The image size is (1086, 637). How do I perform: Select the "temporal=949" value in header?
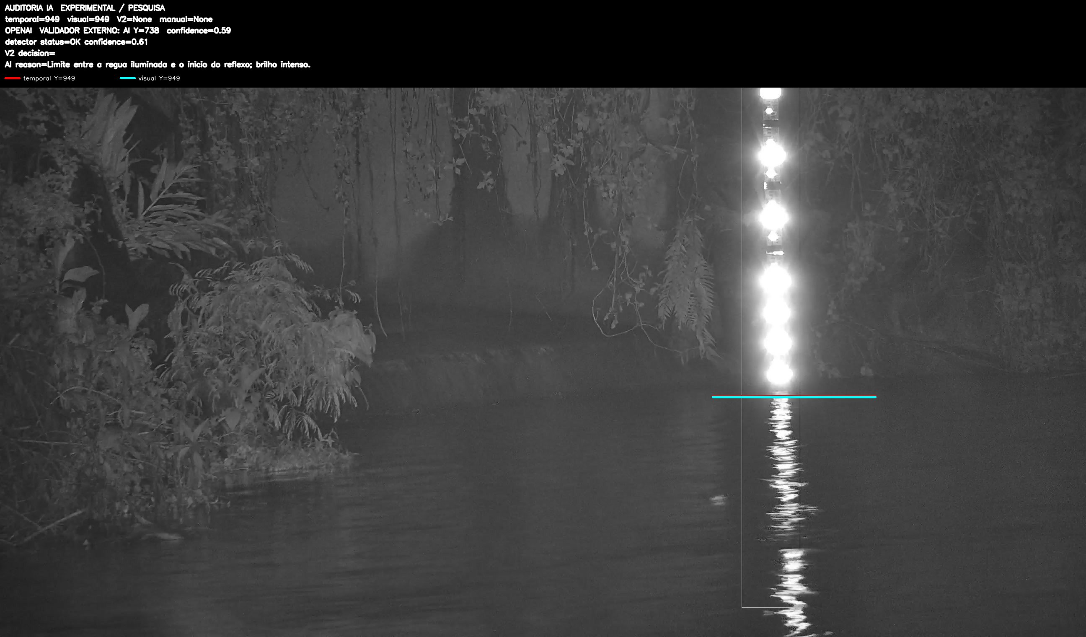[x=32, y=19]
